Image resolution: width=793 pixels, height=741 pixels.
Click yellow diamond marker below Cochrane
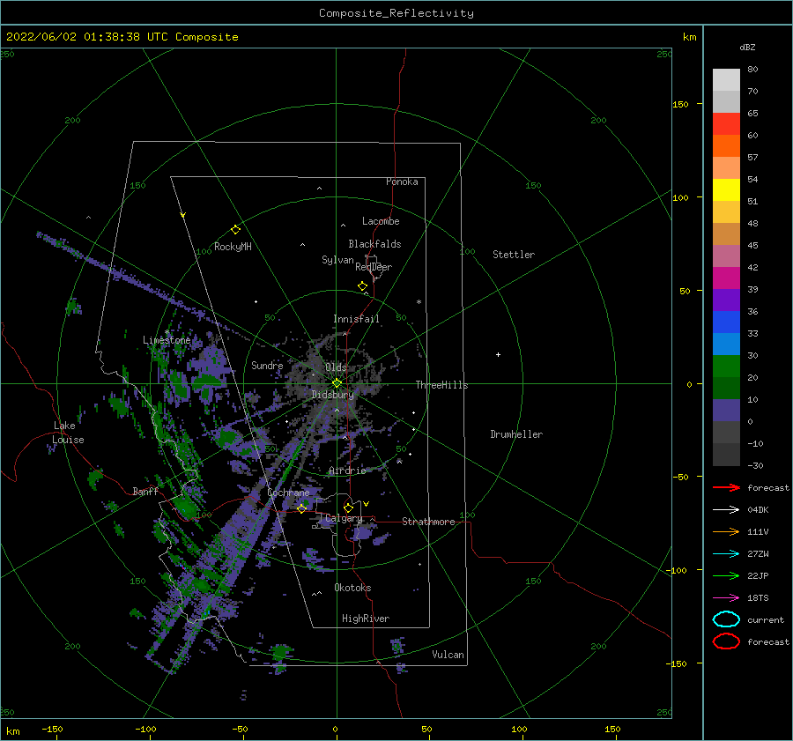[302, 508]
